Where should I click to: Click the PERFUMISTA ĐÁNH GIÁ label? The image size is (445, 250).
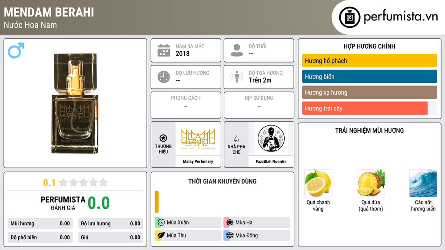[63, 203]
